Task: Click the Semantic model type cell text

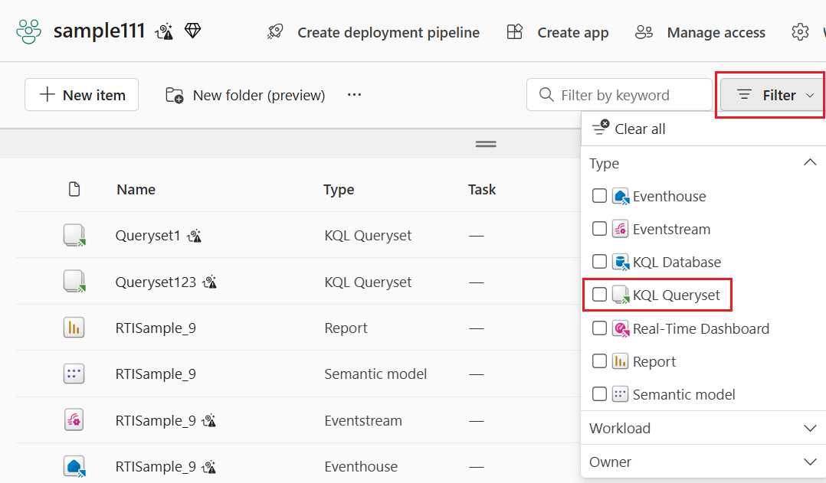Action: pyautogui.click(x=375, y=374)
